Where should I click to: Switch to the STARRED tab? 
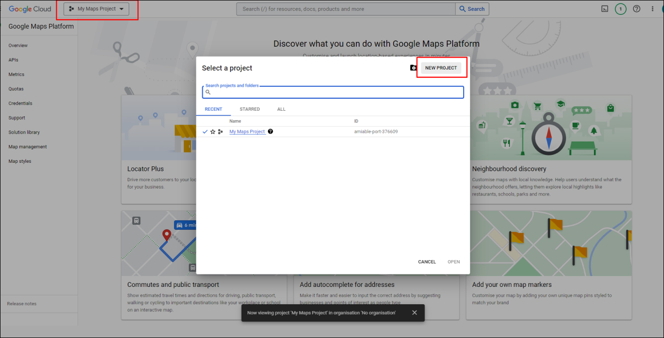(249, 109)
